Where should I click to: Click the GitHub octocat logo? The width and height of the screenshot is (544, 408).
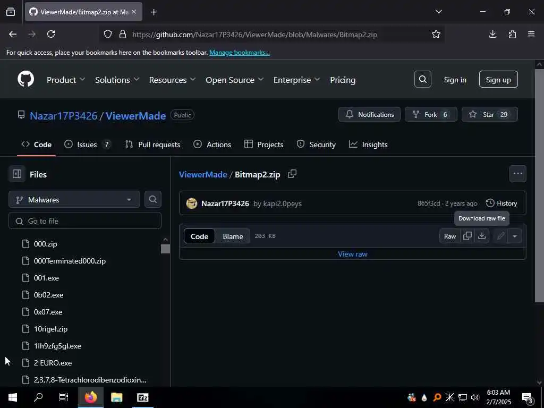pos(26,80)
